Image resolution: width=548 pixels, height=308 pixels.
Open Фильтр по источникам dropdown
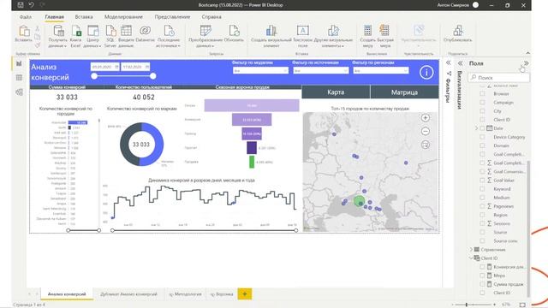tap(320, 70)
